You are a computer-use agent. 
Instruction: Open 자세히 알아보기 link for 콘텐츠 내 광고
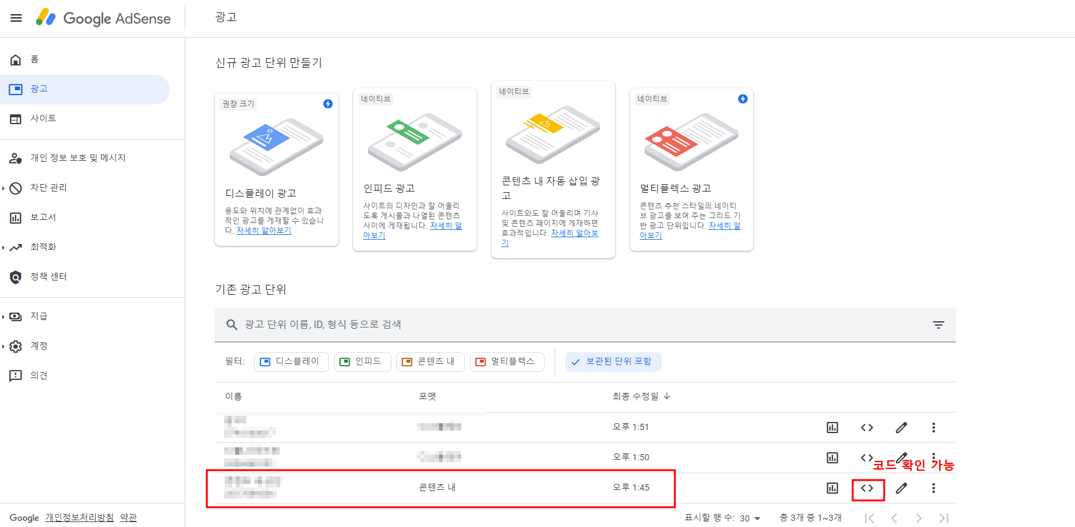pyautogui.click(x=574, y=233)
